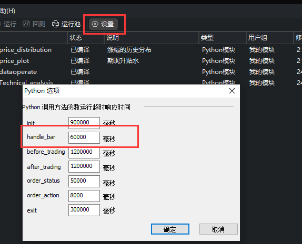The width and height of the screenshot is (302, 244).
Task: Close the Python 选项 dialog
Action: [232, 91]
